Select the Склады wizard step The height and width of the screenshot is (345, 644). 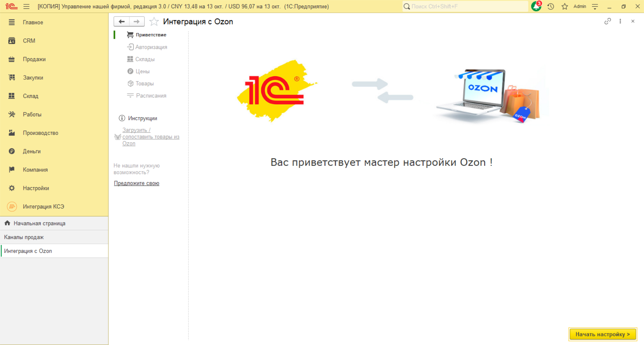click(x=141, y=59)
